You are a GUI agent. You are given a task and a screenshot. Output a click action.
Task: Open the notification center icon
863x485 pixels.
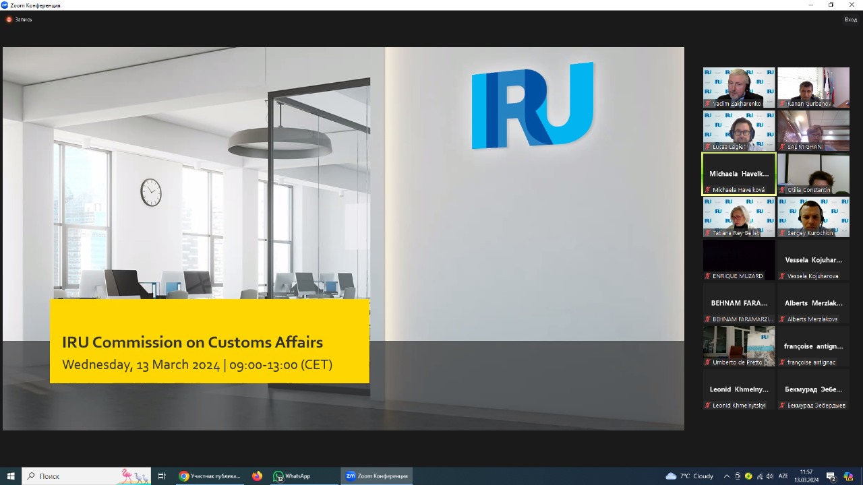pyautogui.click(x=831, y=476)
